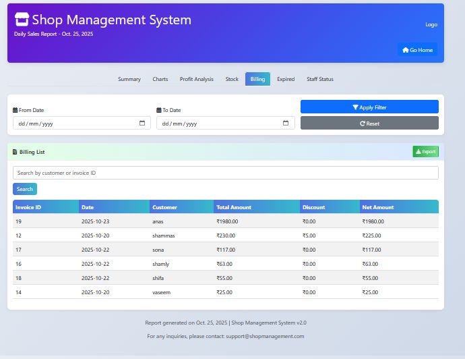Open the Charts tab
The image size is (465, 359).
point(160,79)
